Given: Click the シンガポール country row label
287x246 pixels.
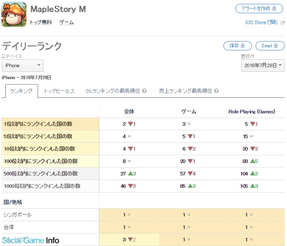Looking at the screenshot, I should pos(17,215).
